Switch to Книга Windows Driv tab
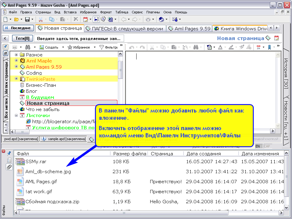Image resolution: width=292 pixels, height=219 pixels. [240, 29]
